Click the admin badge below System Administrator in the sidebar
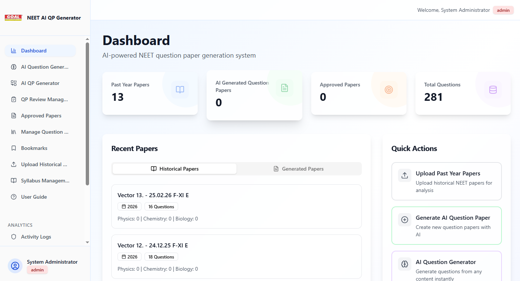The image size is (520, 281). pyautogui.click(x=37, y=270)
